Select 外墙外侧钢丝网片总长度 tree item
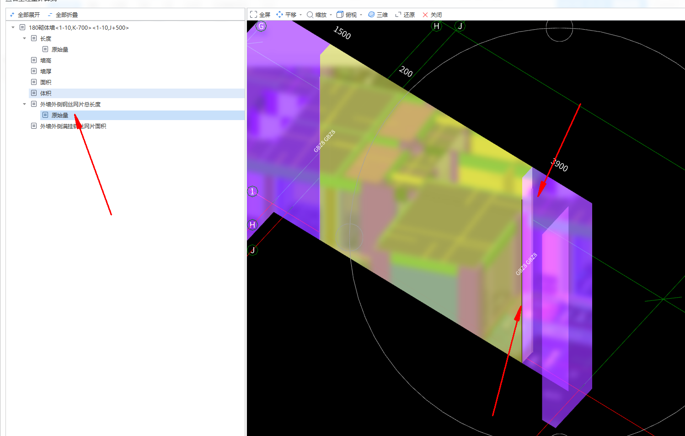Image resolution: width=685 pixels, height=436 pixels. click(70, 105)
